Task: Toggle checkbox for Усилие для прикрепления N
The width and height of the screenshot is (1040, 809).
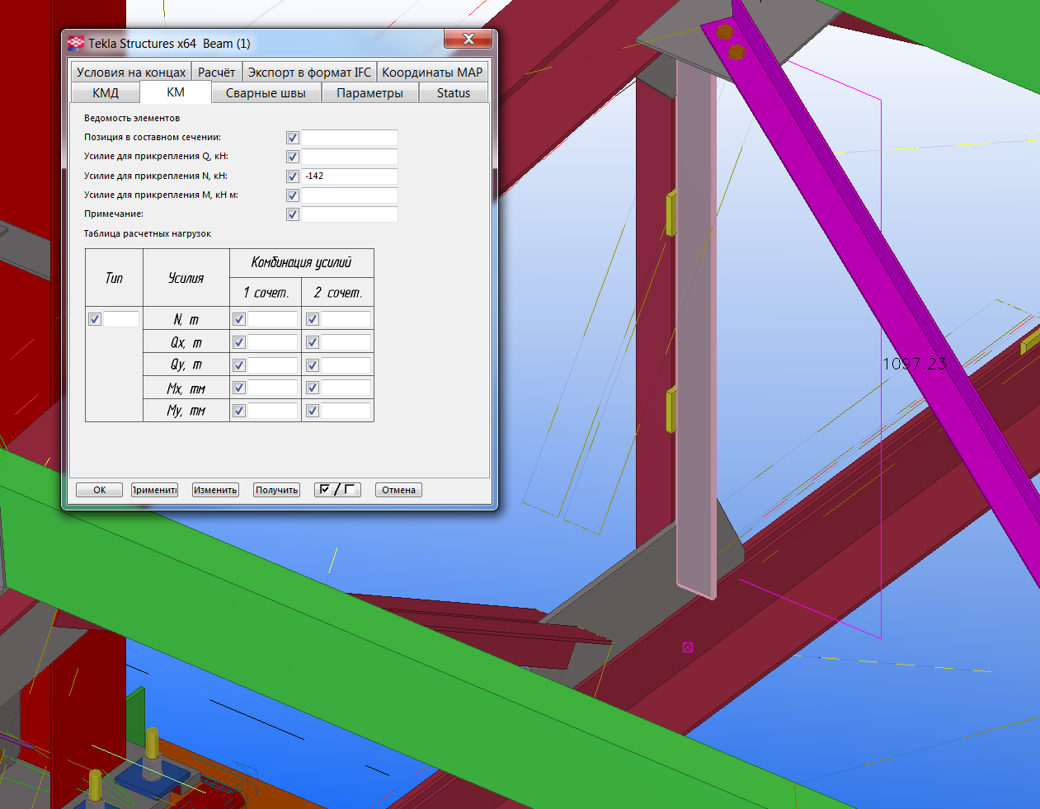Action: point(292,176)
